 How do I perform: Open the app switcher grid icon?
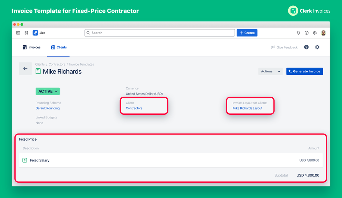[26, 33]
